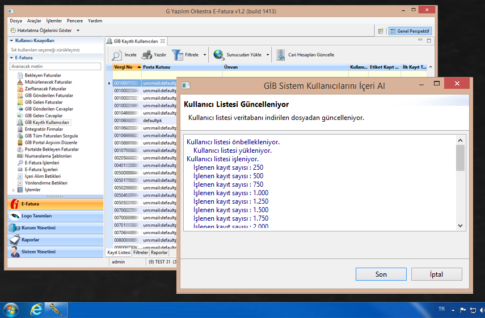Open perspective icon left of Genel Perspektif
The image size is (485, 318).
click(x=381, y=31)
